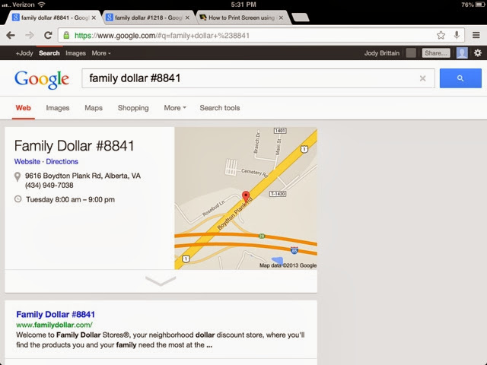Viewport: 487px width, 365px height.
Task: Open the Shopping results tab
Action: (133, 108)
